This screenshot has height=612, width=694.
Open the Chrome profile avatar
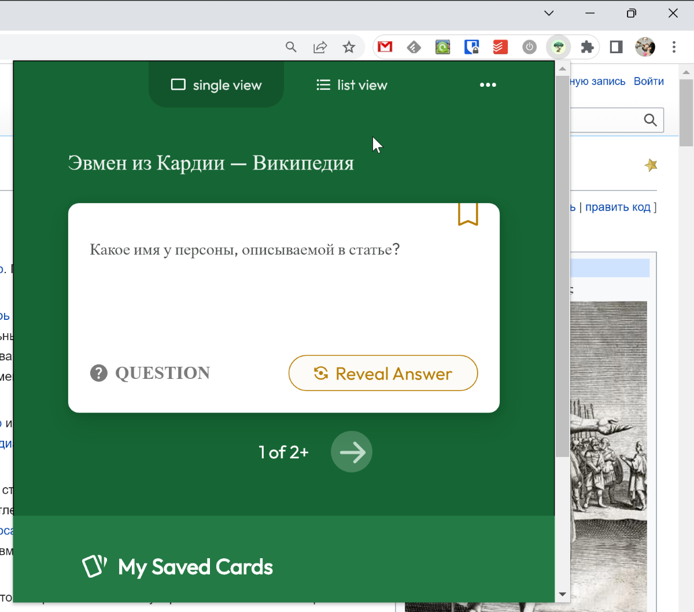(x=645, y=47)
